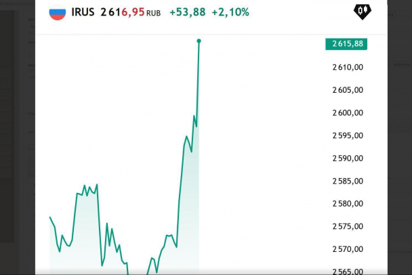This screenshot has width=412, height=275.
Task: Click the 2 600,00 price axis label
Action: tap(348, 112)
